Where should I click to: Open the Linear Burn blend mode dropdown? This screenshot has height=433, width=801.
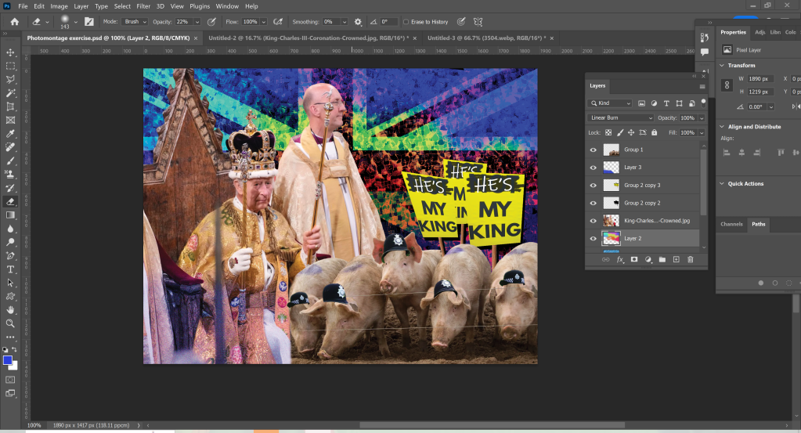tap(620, 117)
